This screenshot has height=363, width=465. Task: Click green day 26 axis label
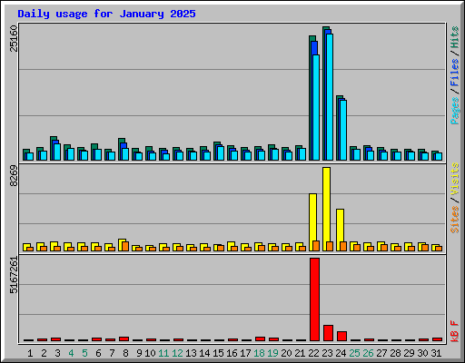(x=368, y=353)
